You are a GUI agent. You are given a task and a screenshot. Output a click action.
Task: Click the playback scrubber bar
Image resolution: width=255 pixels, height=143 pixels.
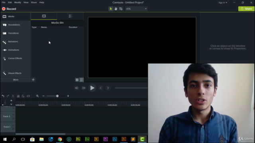coord(131,88)
